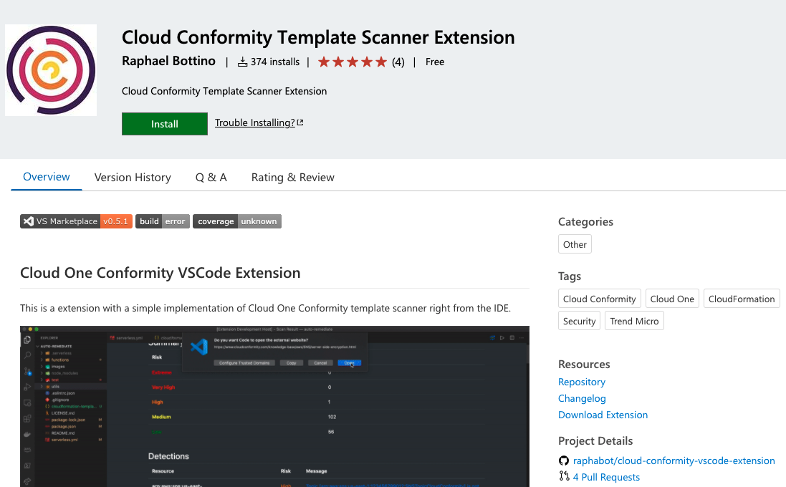The width and height of the screenshot is (786, 487).
Task: Open raphabot/cloud-conformity-vscode-extension link
Action: point(674,461)
